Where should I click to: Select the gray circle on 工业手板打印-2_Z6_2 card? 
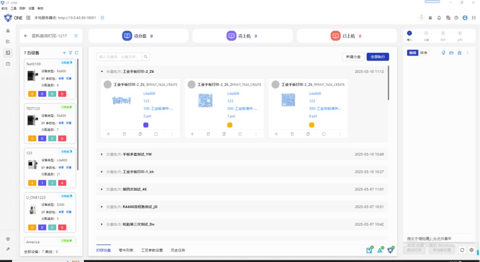tap(192, 85)
